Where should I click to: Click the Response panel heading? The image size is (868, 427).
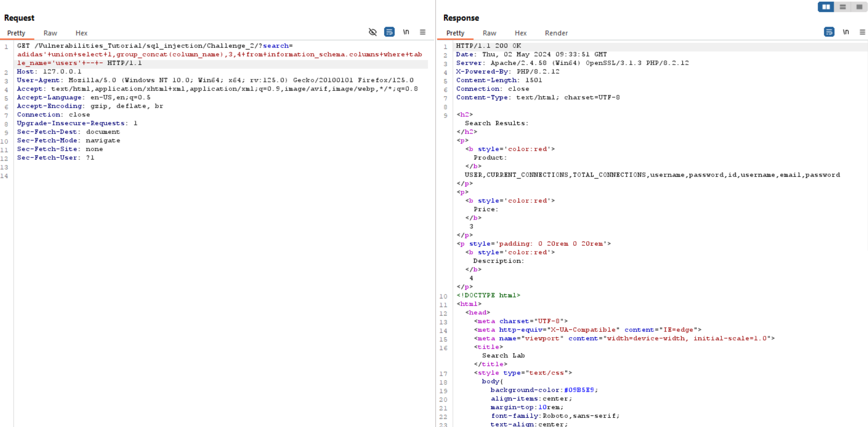(461, 18)
